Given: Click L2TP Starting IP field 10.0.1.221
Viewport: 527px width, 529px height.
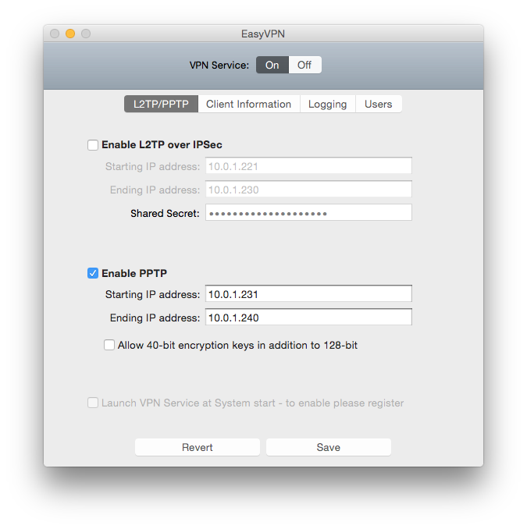Looking at the screenshot, I should click(x=308, y=166).
